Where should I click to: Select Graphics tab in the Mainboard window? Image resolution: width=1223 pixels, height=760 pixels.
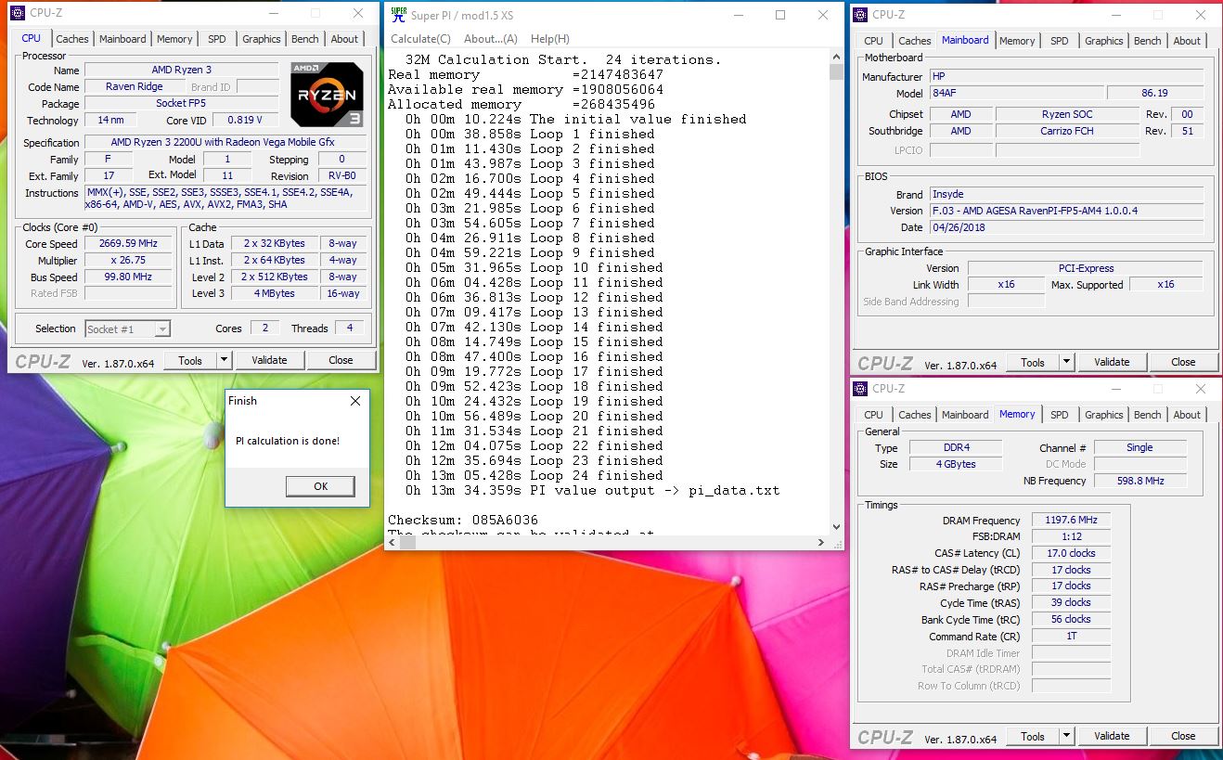1103,41
